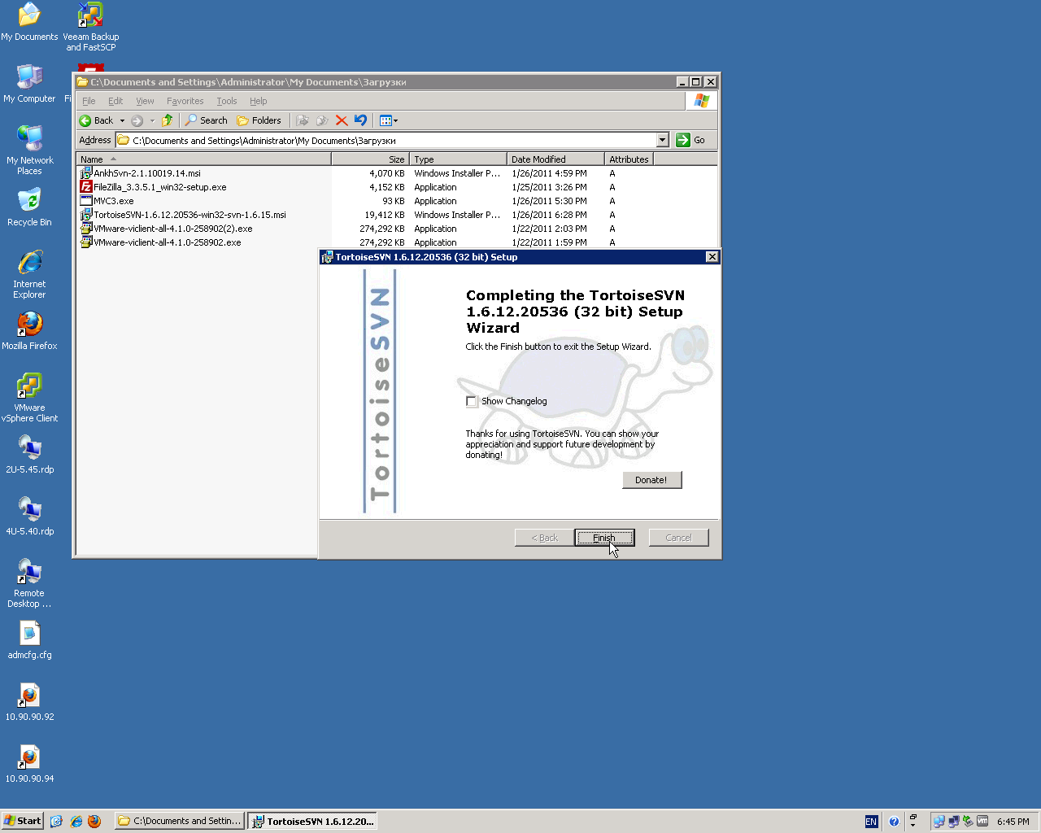Viewport: 1041px width, 833px height.
Task: Select the MVC3.exe file
Action: pos(107,201)
